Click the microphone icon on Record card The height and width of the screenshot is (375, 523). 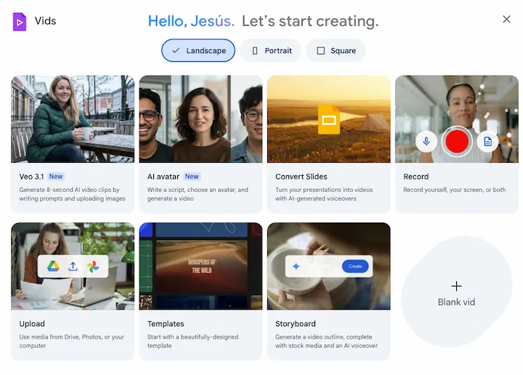tap(426, 142)
